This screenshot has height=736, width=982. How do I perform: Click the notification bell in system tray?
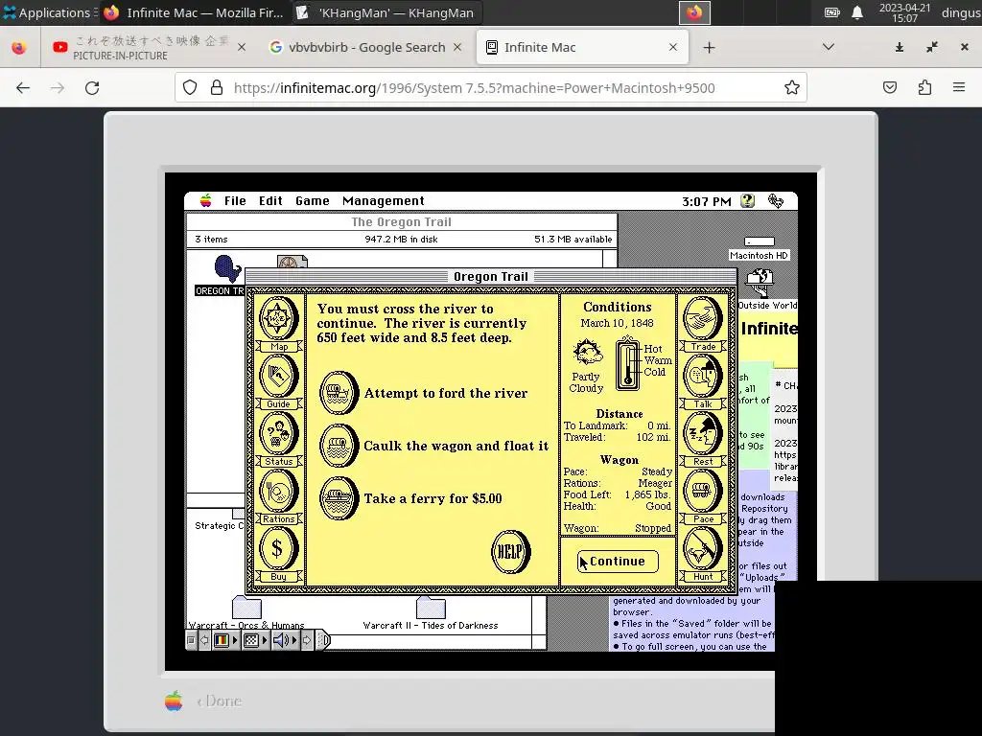[857, 12]
